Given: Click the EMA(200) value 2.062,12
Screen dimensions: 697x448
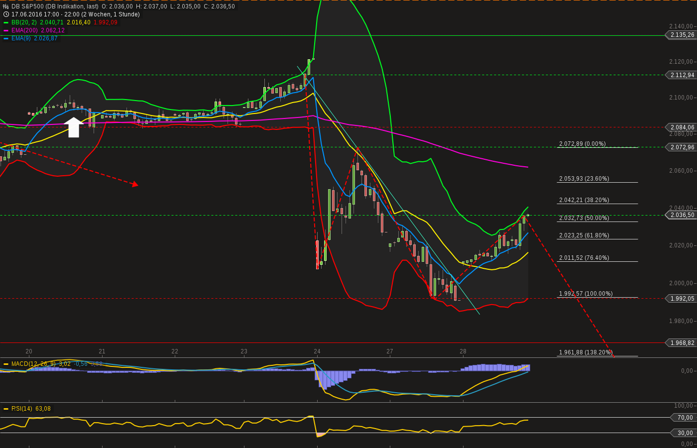Looking at the screenshot, I should tap(53, 30).
